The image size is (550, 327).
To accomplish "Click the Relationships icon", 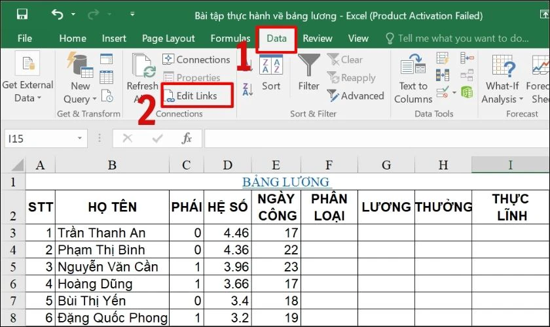I will [467, 75].
